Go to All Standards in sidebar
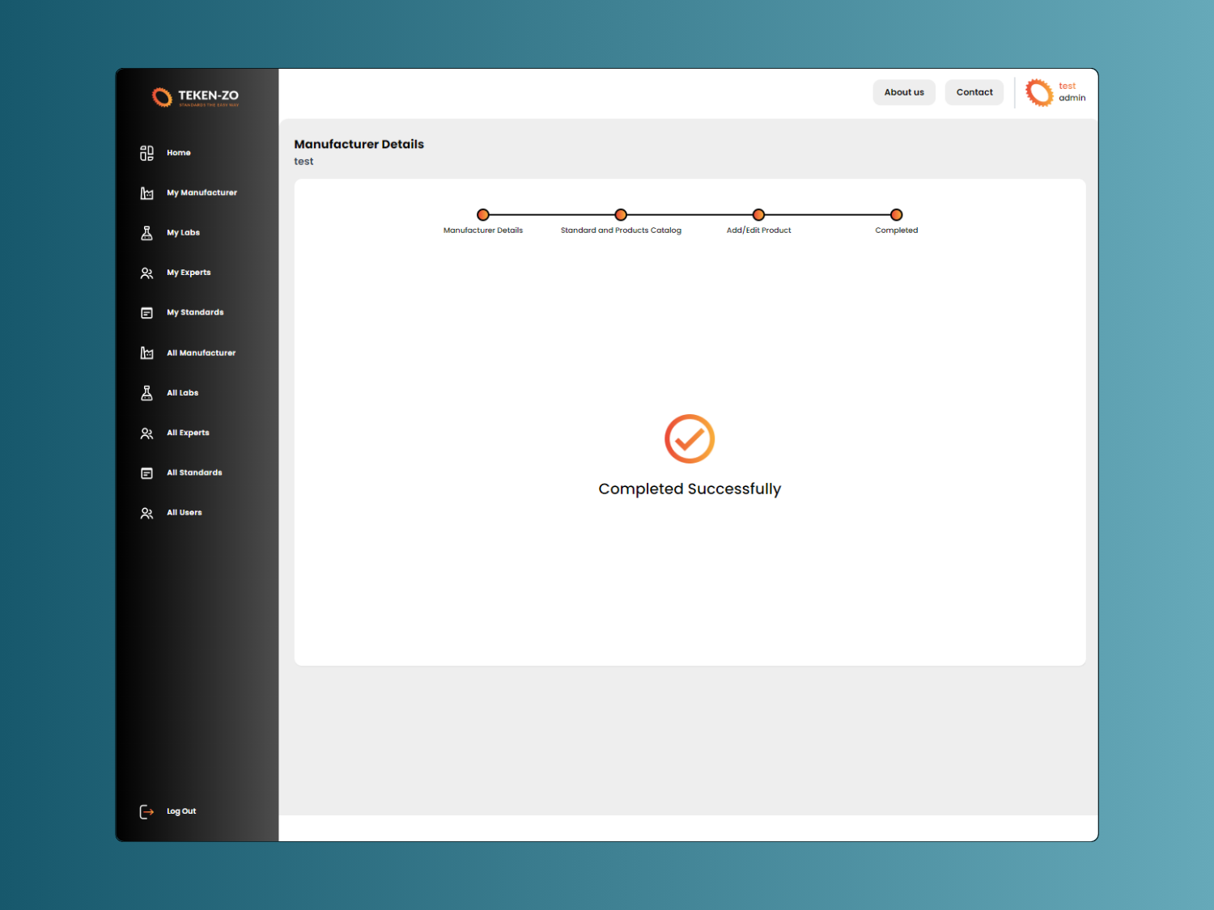 pos(194,473)
